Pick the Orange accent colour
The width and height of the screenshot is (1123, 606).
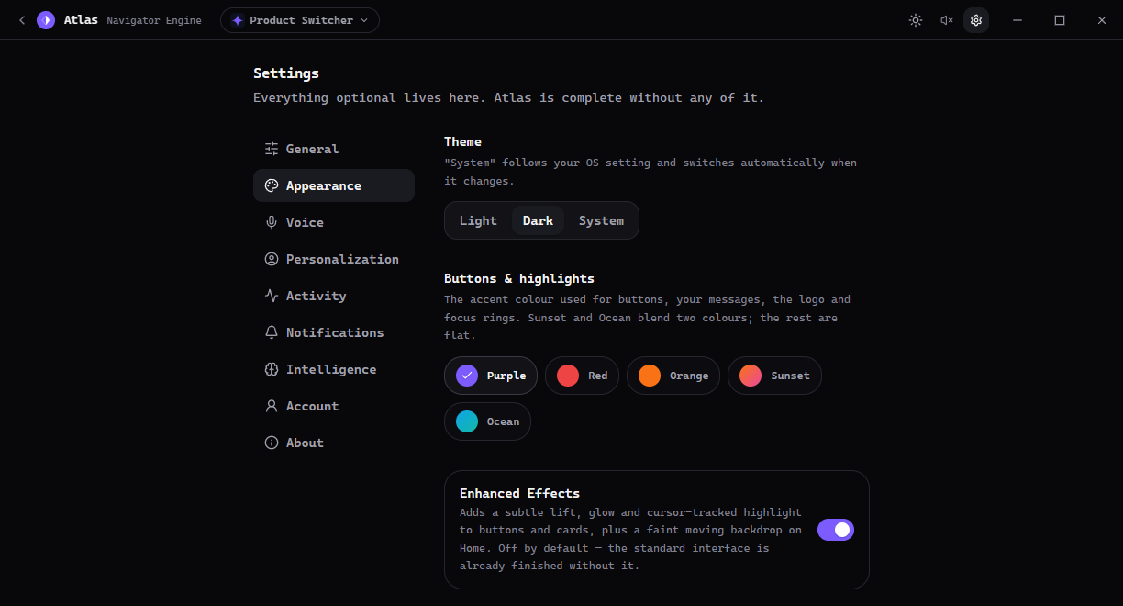[x=673, y=376]
